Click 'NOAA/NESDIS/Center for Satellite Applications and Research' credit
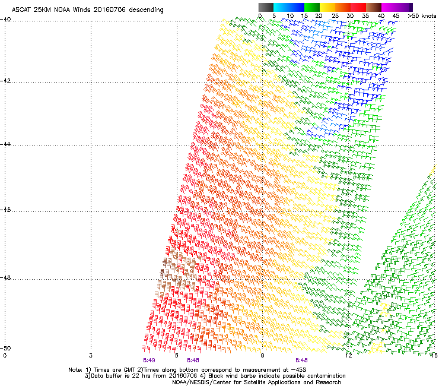Screen dimensions: 439x386 tap(256, 382)
